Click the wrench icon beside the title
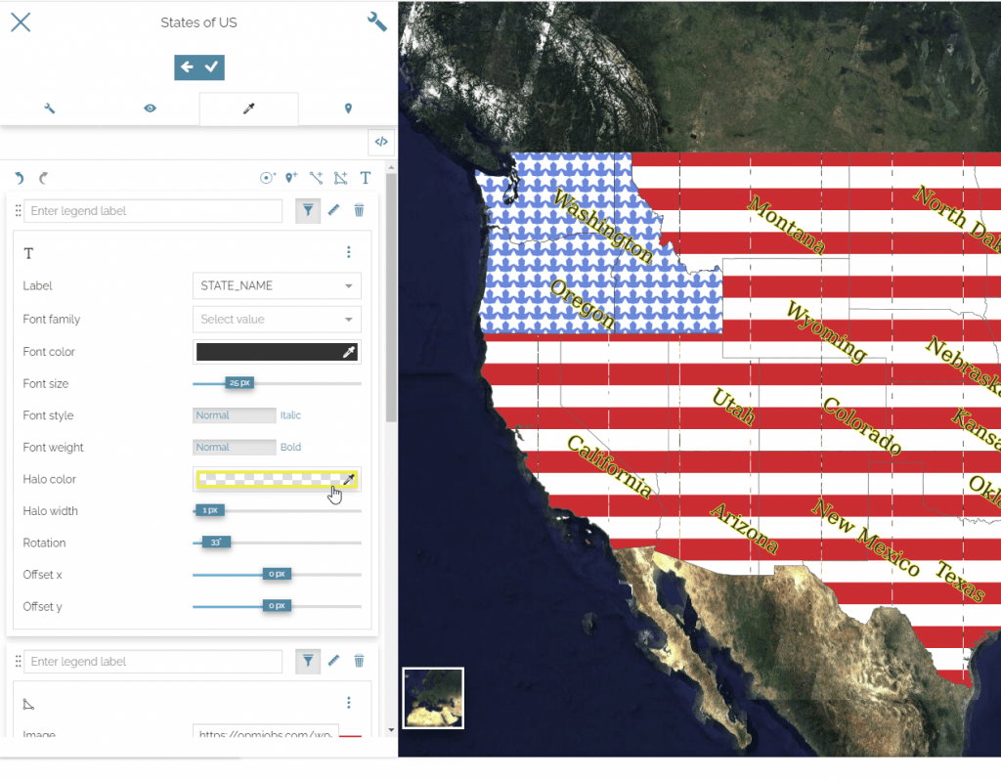Viewport: 1001px width, 781px height. tap(376, 22)
